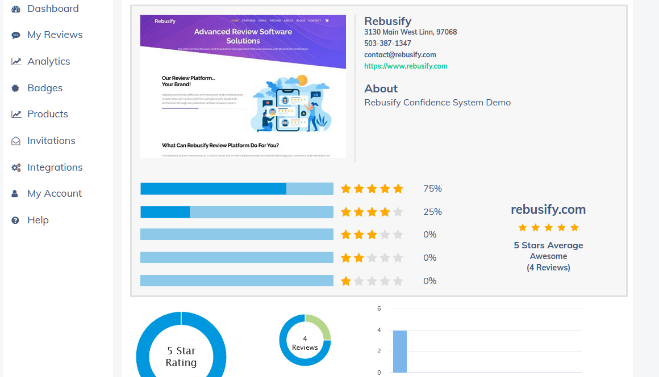Open the Analytics section

48,61
